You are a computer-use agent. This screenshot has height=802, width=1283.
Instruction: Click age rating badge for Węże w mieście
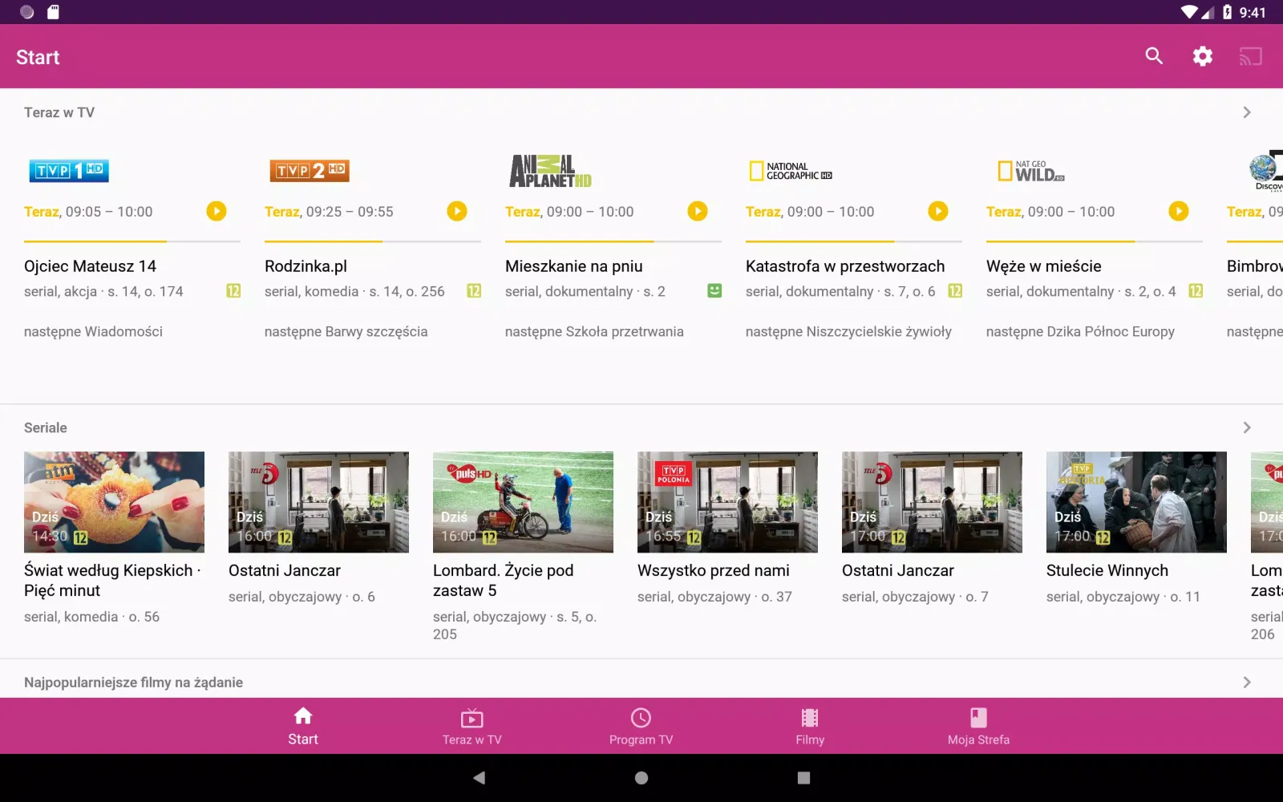pos(1196,290)
